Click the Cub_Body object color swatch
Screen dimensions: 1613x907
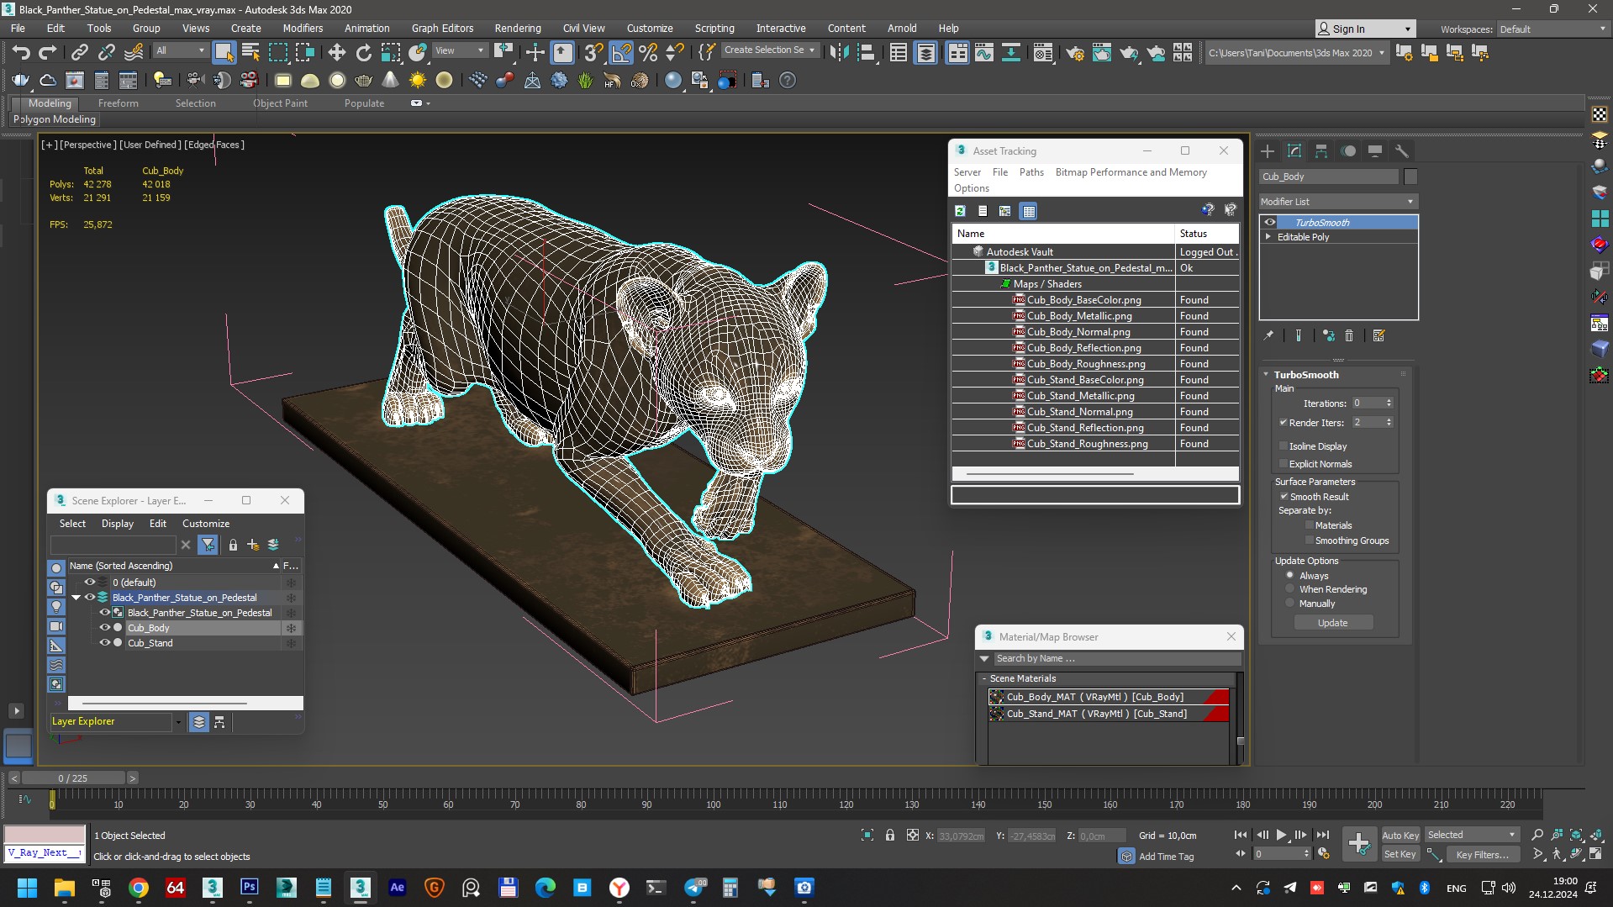point(1410,177)
